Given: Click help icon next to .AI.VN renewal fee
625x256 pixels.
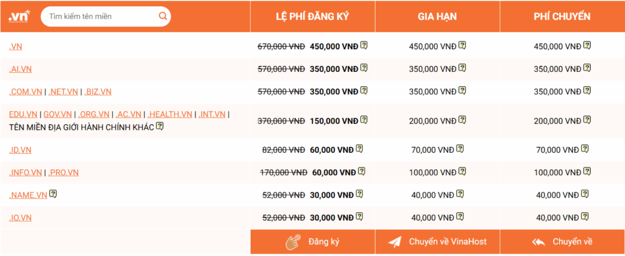Looking at the screenshot, I should point(462,68).
